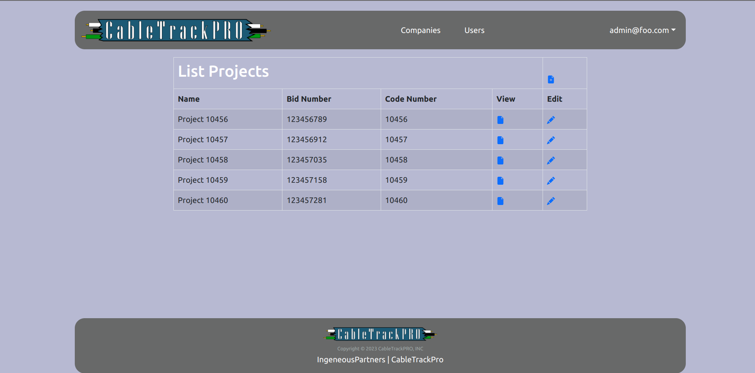Click the add new project icon
The height and width of the screenshot is (373, 755).
551,79
